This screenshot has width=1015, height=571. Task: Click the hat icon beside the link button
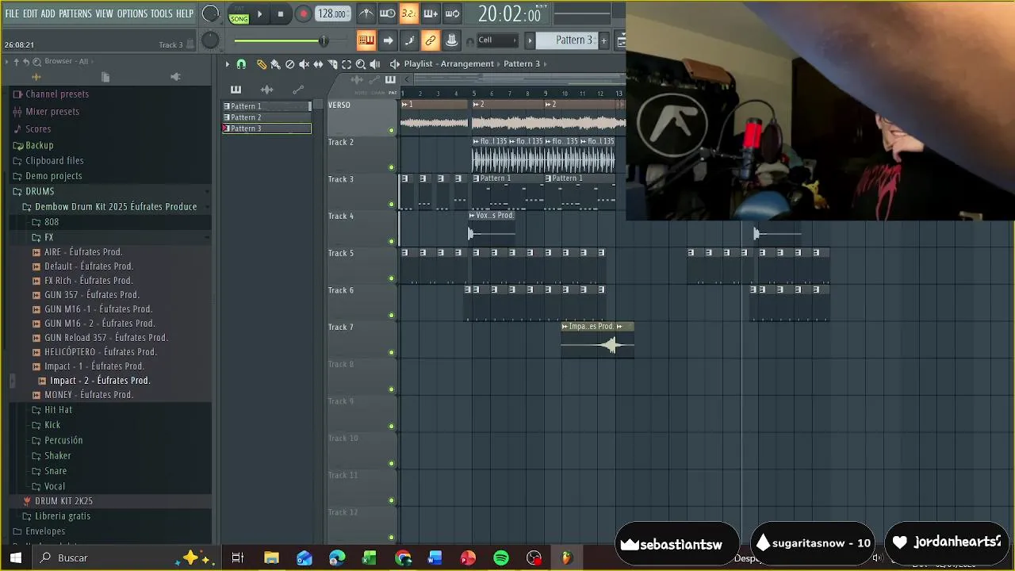click(x=451, y=40)
